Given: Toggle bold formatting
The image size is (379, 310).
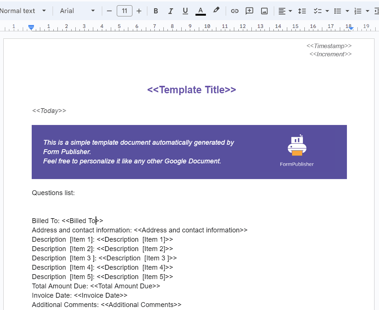Looking at the screenshot, I should [x=156, y=11].
